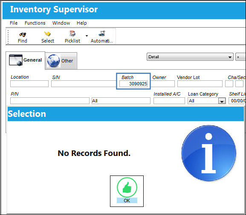Click the Location input field
The image size is (246, 215).
29,84
